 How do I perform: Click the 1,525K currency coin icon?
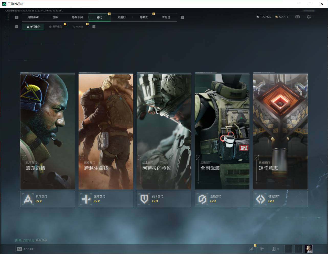(258, 17)
